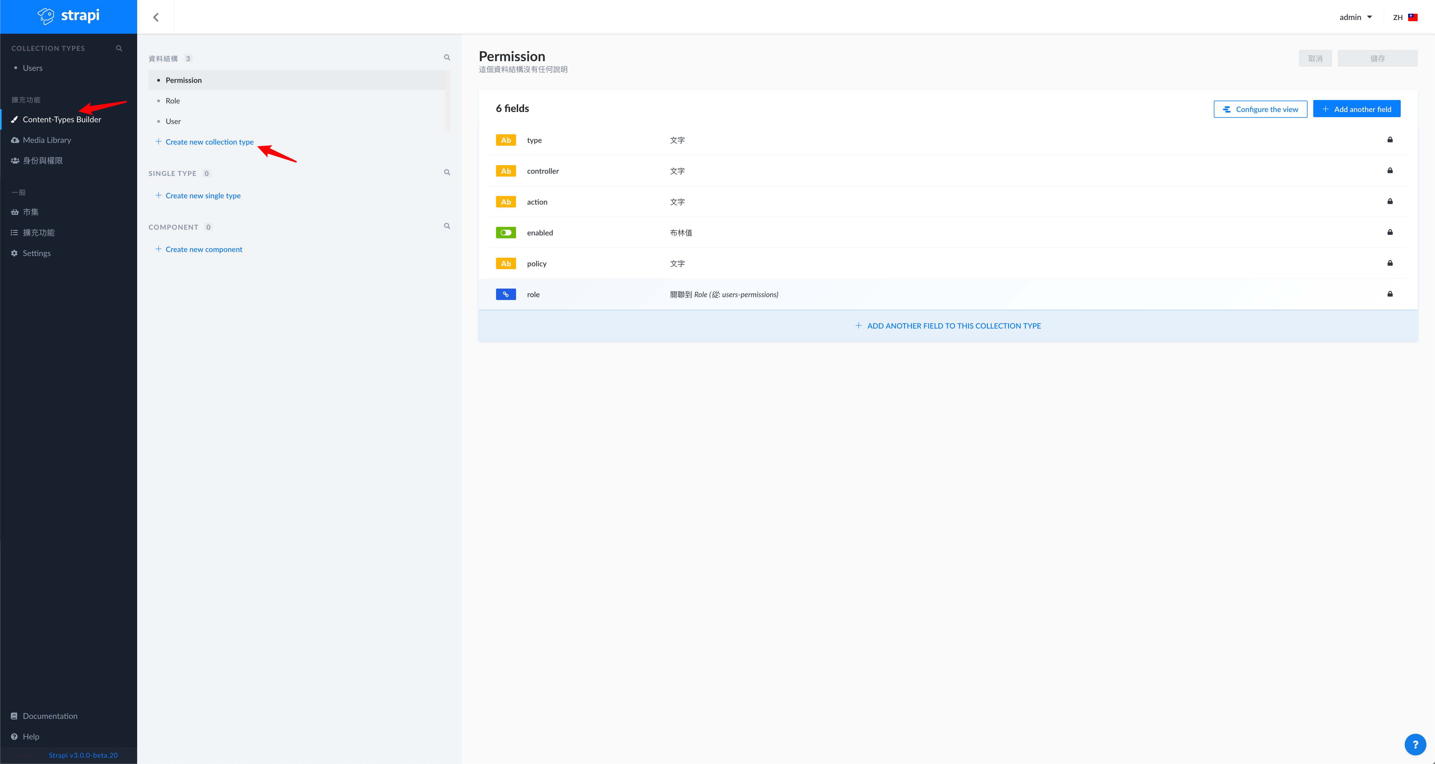Click the relation link icon for role field
This screenshot has height=764, width=1435.
point(506,295)
